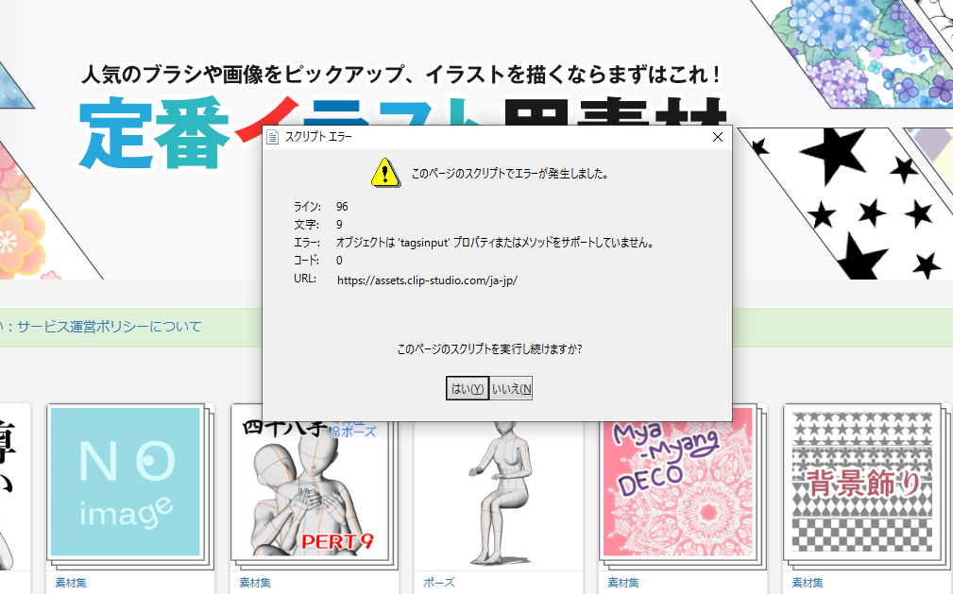953x594 pixels.
Task: Open the 背景飾り material thumbnail
Action: (862, 483)
